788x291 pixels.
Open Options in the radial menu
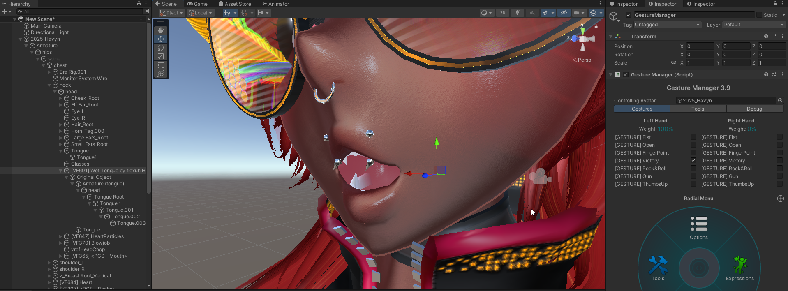click(x=699, y=228)
